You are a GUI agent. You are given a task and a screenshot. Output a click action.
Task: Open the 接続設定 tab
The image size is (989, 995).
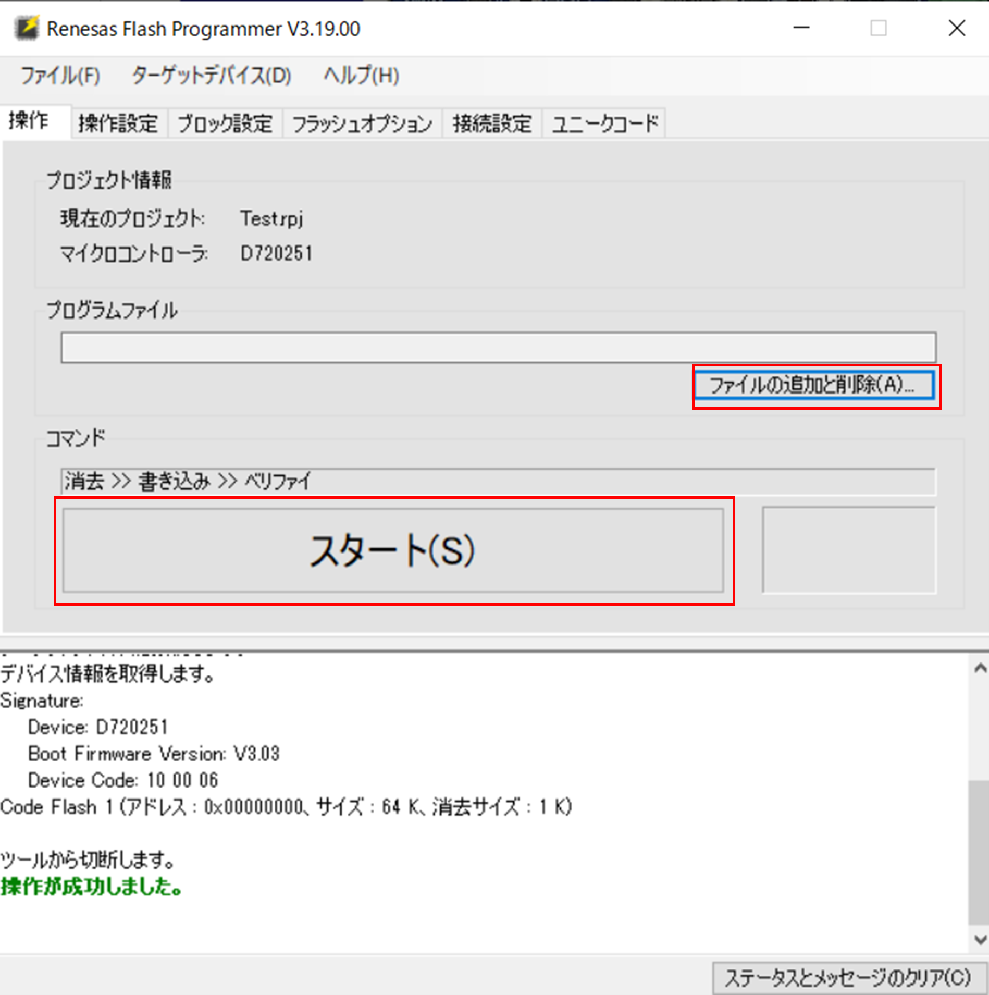tap(492, 124)
